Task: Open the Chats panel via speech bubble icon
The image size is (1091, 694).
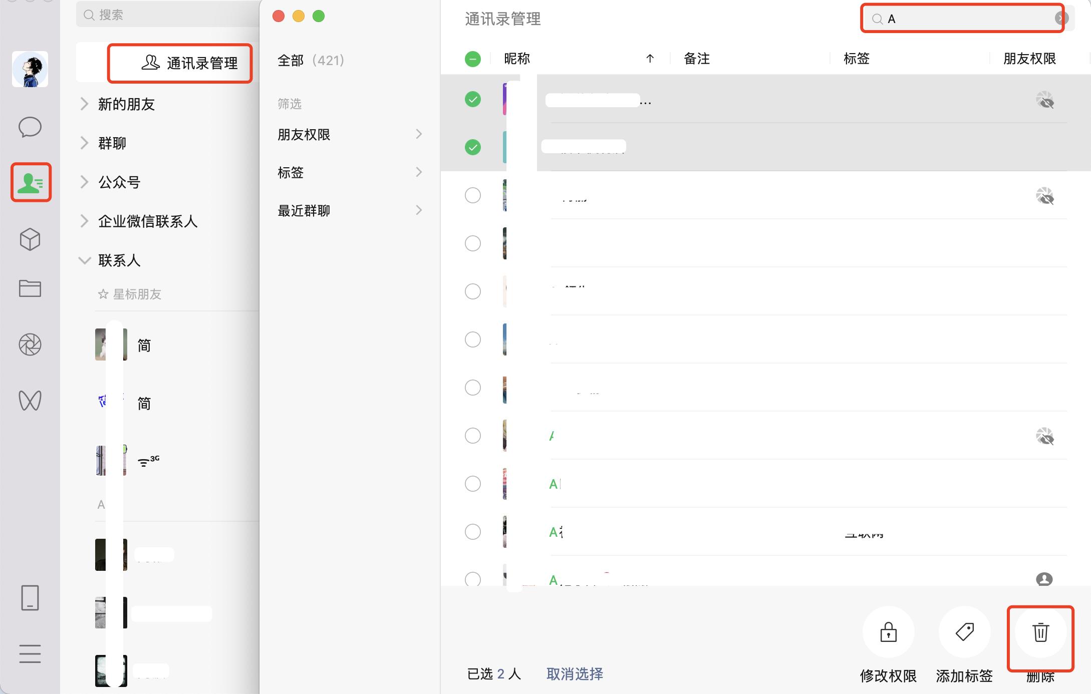Action: pyautogui.click(x=30, y=127)
